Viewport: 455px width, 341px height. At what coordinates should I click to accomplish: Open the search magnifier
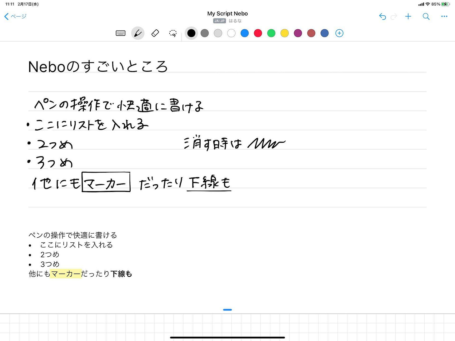pyautogui.click(x=426, y=16)
